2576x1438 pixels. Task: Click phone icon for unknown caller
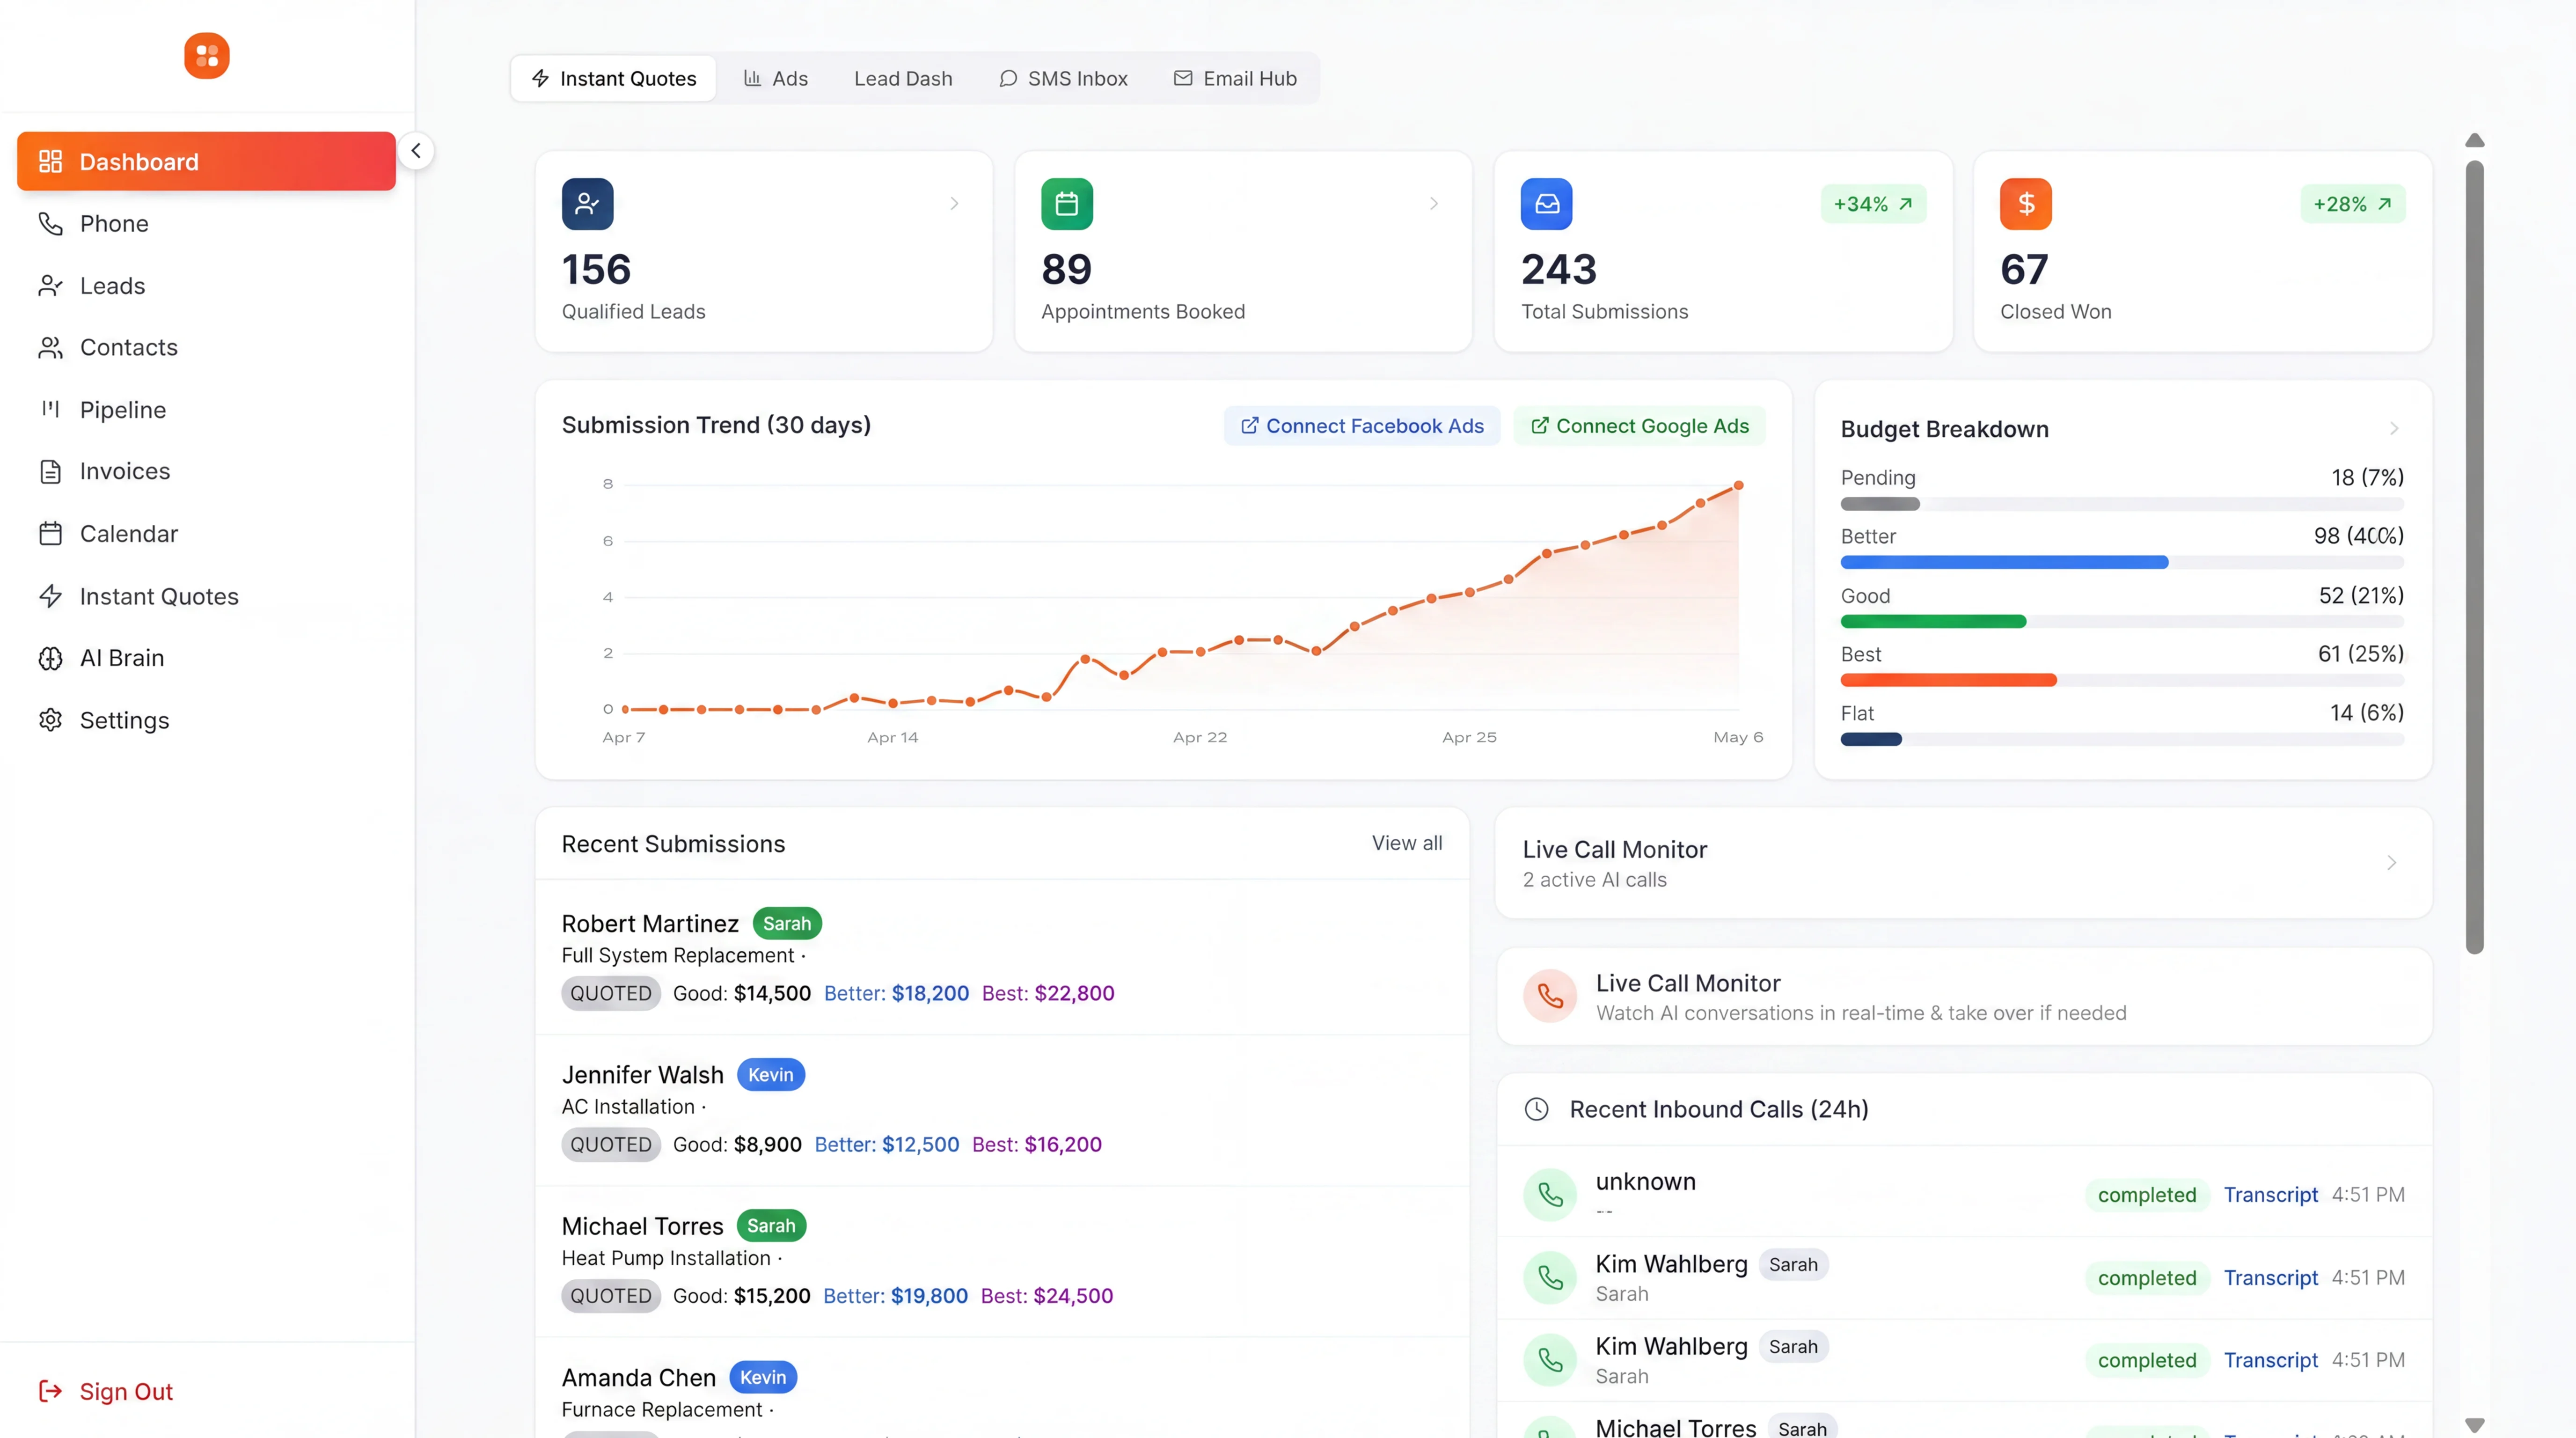click(1550, 1194)
